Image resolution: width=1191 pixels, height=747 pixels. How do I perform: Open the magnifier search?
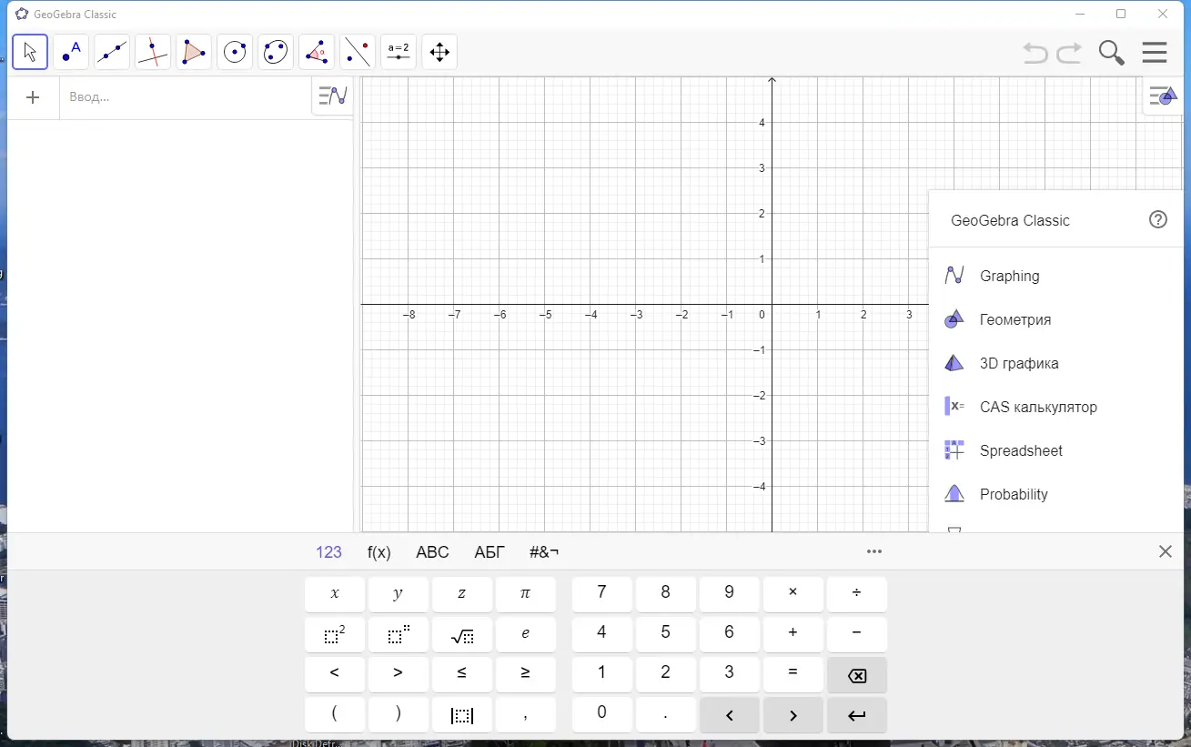tap(1112, 53)
